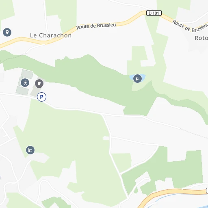The width and height of the screenshot is (208, 208).
Task: Click the blue pond water right of the dam icon
Action: point(143,77)
